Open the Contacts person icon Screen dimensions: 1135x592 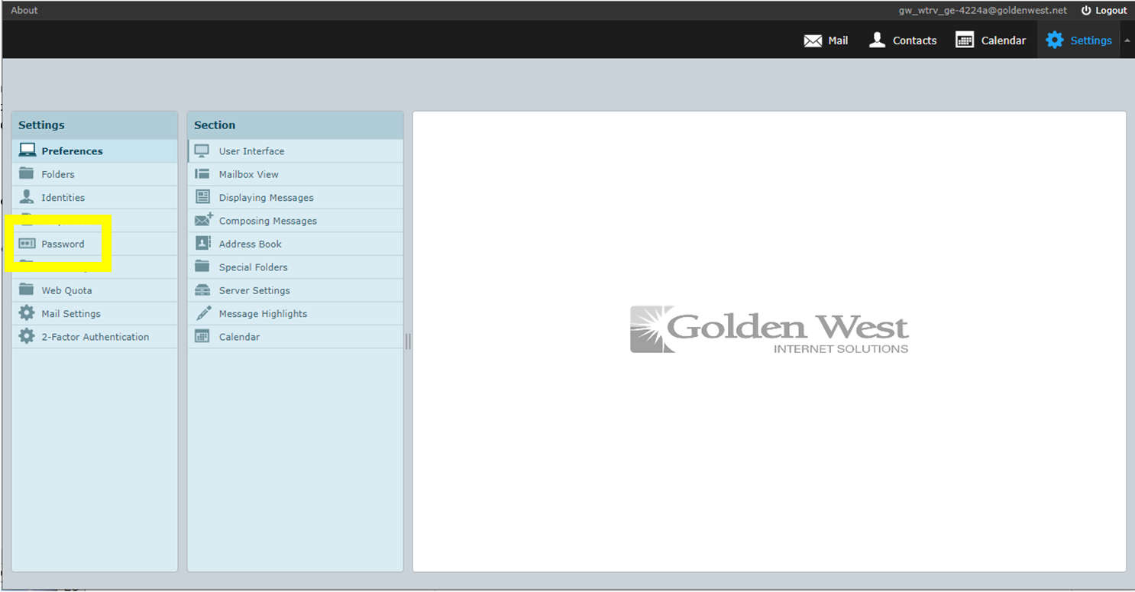coord(875,40)
